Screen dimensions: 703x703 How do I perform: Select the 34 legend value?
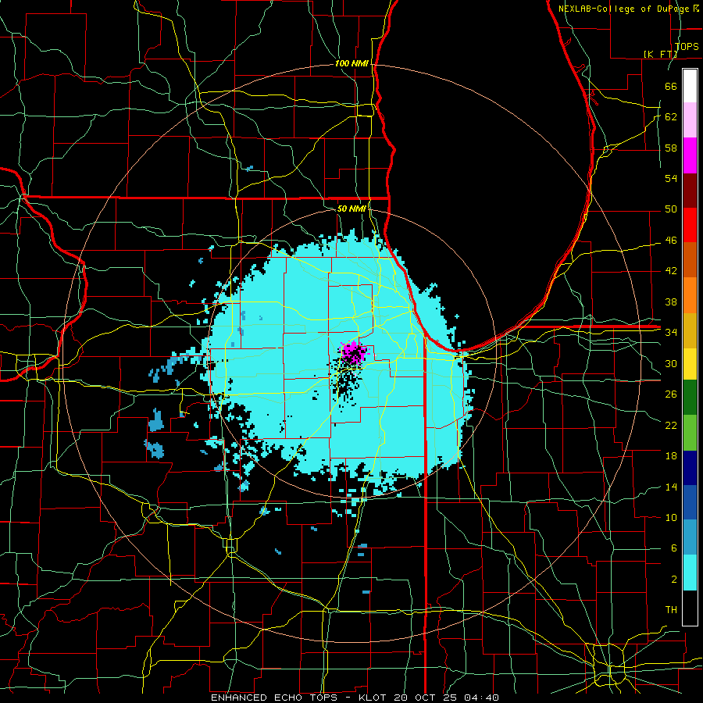click(x=671, y=333)
